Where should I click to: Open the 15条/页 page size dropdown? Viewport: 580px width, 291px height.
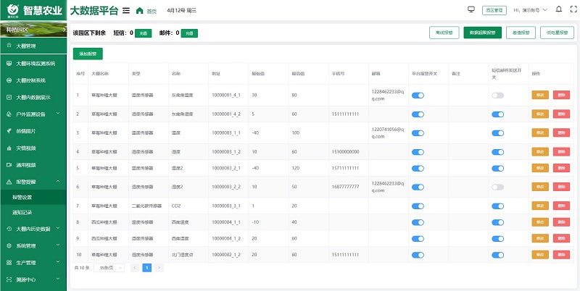pos(109,268)
